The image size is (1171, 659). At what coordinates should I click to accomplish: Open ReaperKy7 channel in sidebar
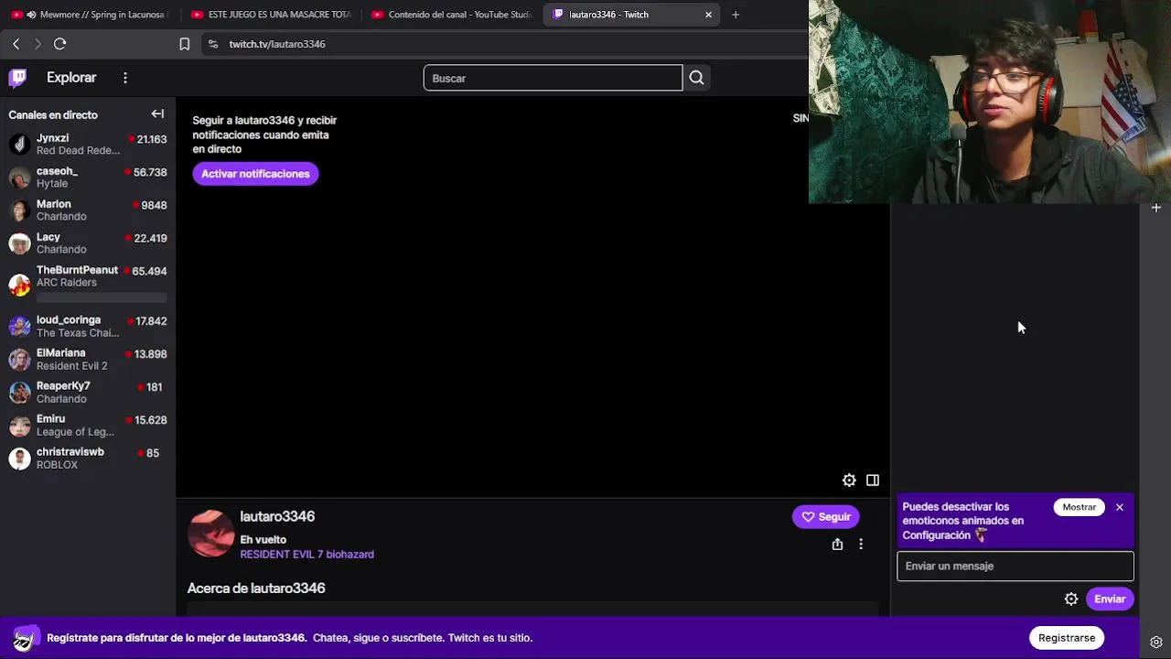click(88, 393)
